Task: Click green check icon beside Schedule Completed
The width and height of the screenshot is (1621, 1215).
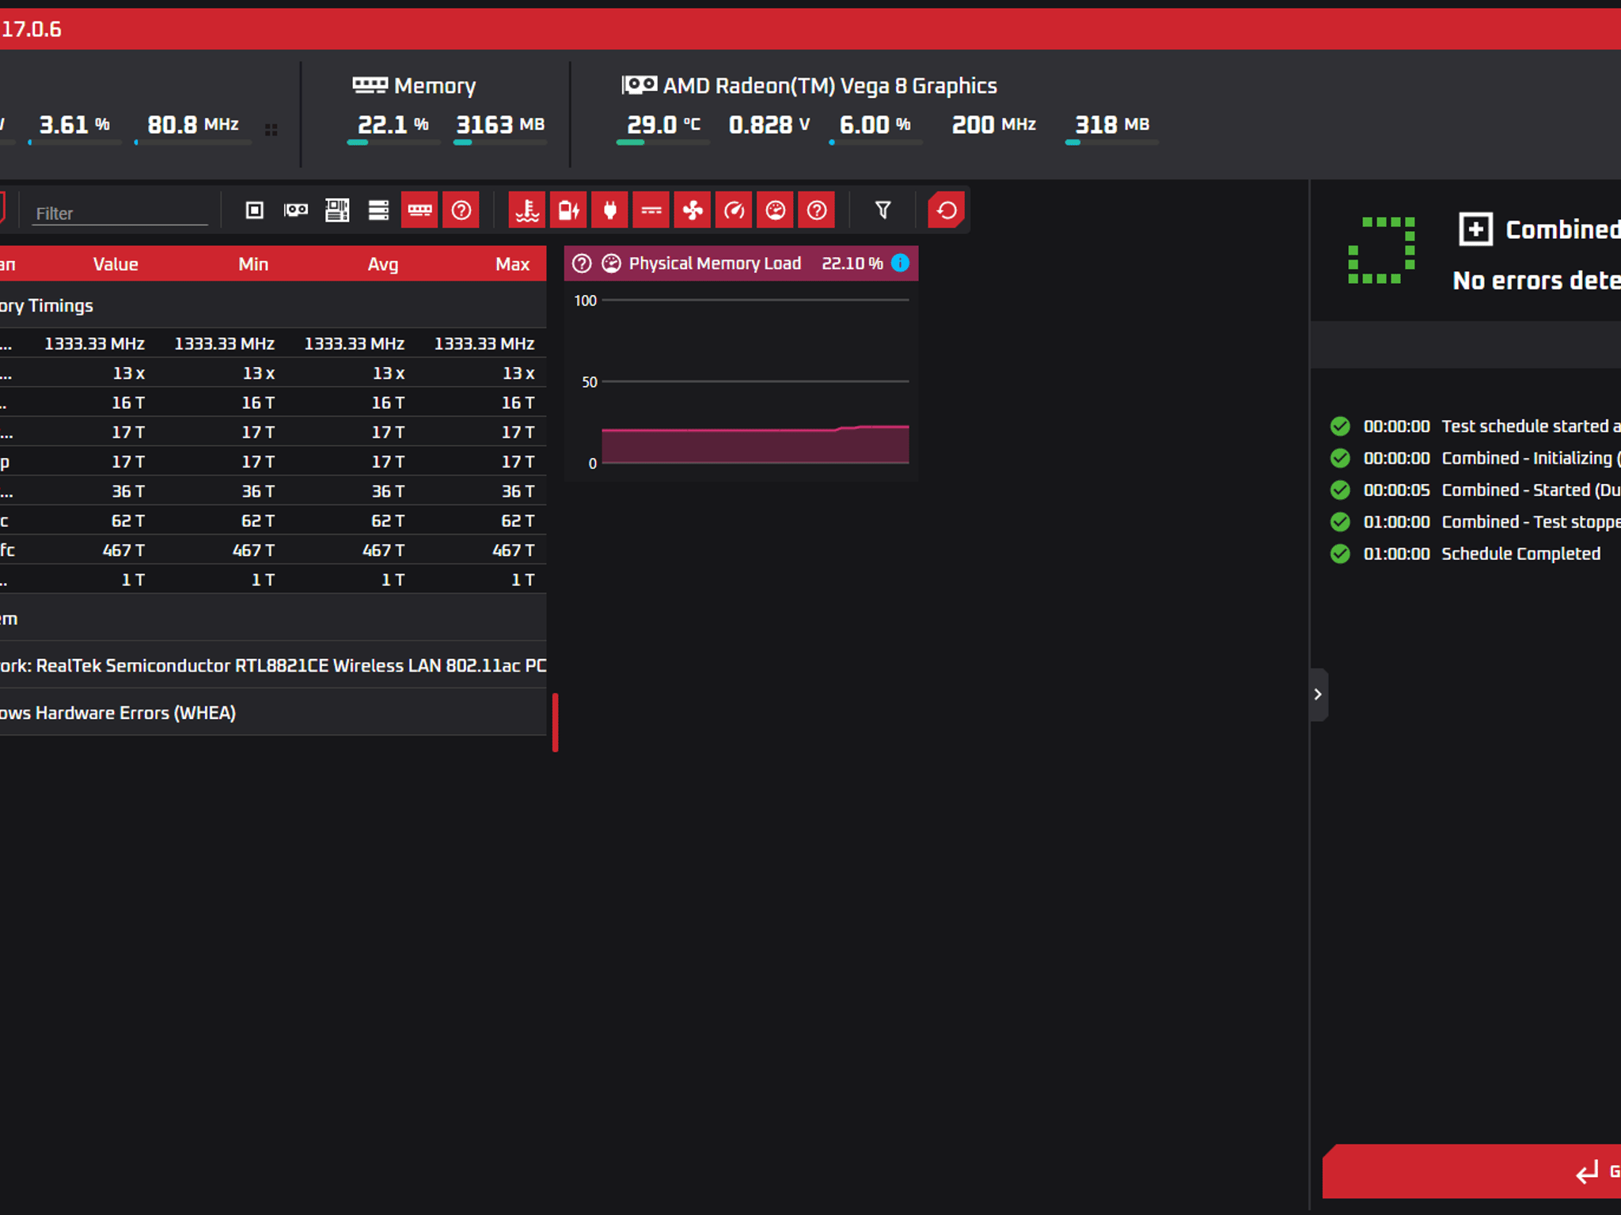Action: point(1340,554)
